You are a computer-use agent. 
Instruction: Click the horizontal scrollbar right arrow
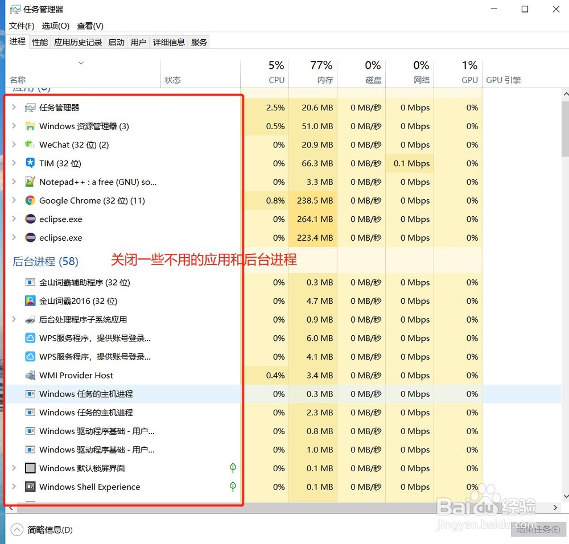click(x=555, y=508)
